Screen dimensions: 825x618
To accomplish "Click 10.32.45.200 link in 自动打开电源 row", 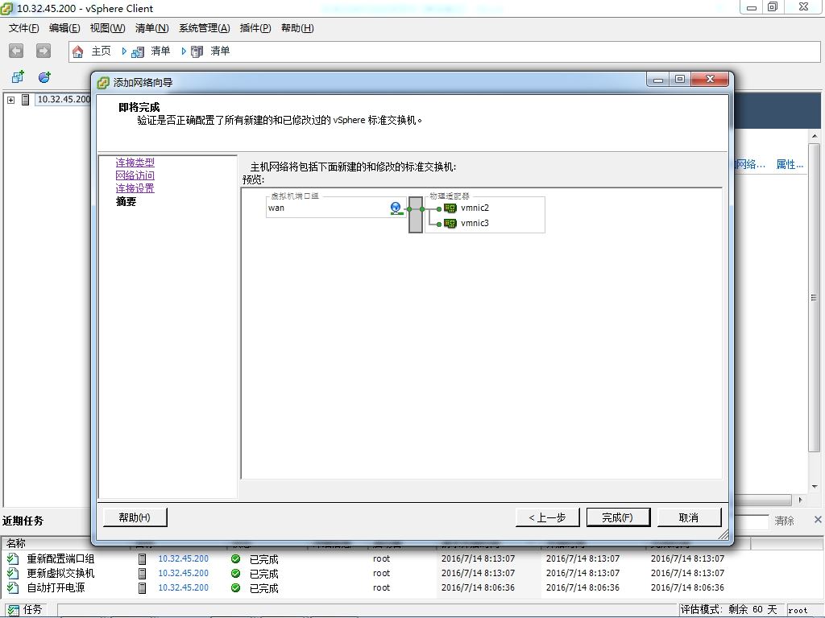I will [x=184, y=587].
